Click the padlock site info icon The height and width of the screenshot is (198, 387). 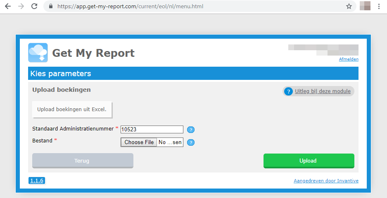pyautogui.click(x=51, y=7)
